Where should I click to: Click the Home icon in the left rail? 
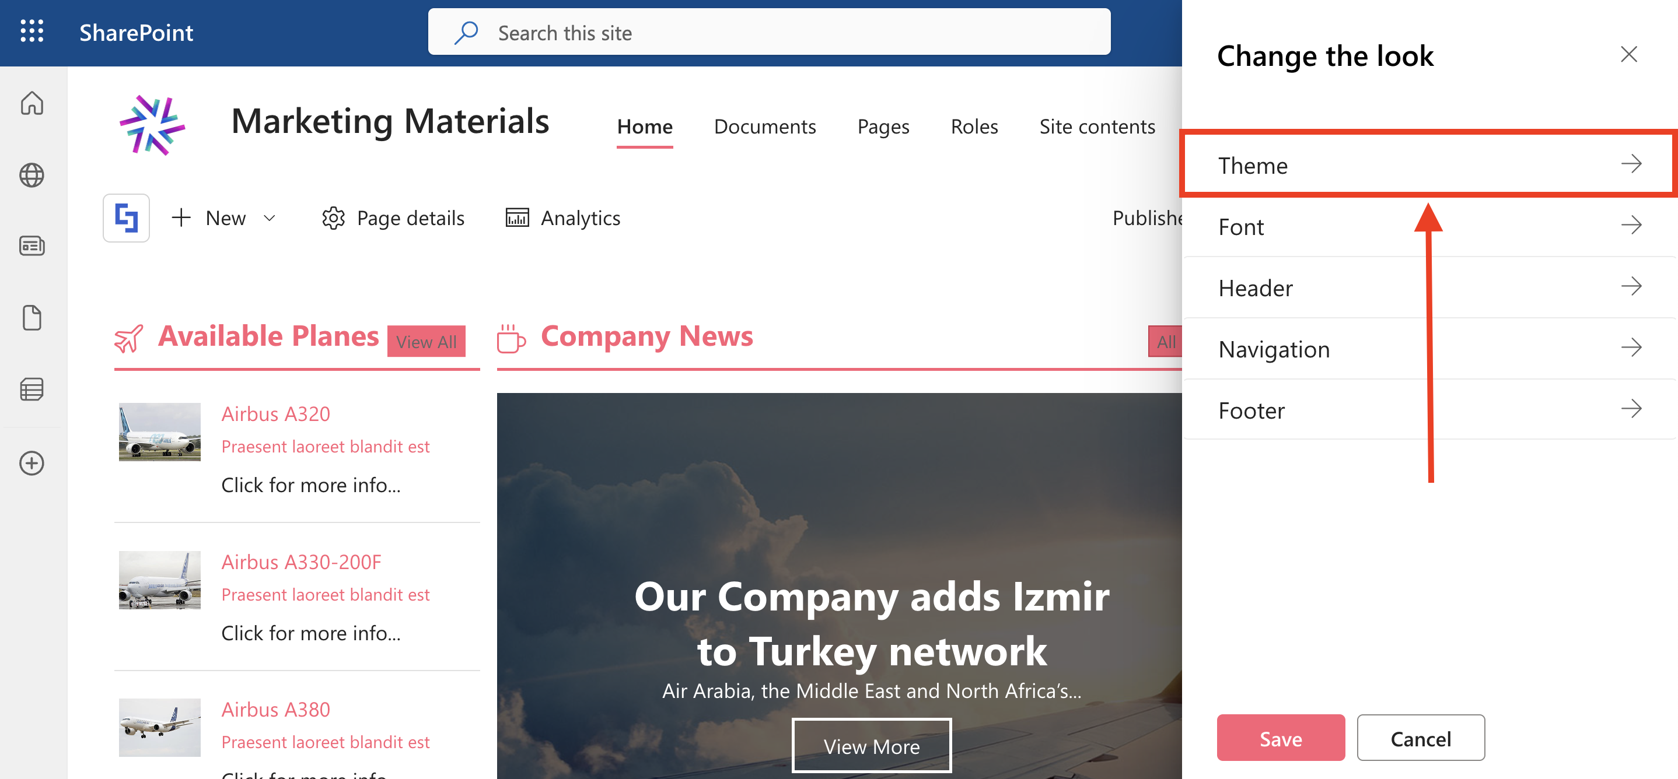tap(32, 103)
